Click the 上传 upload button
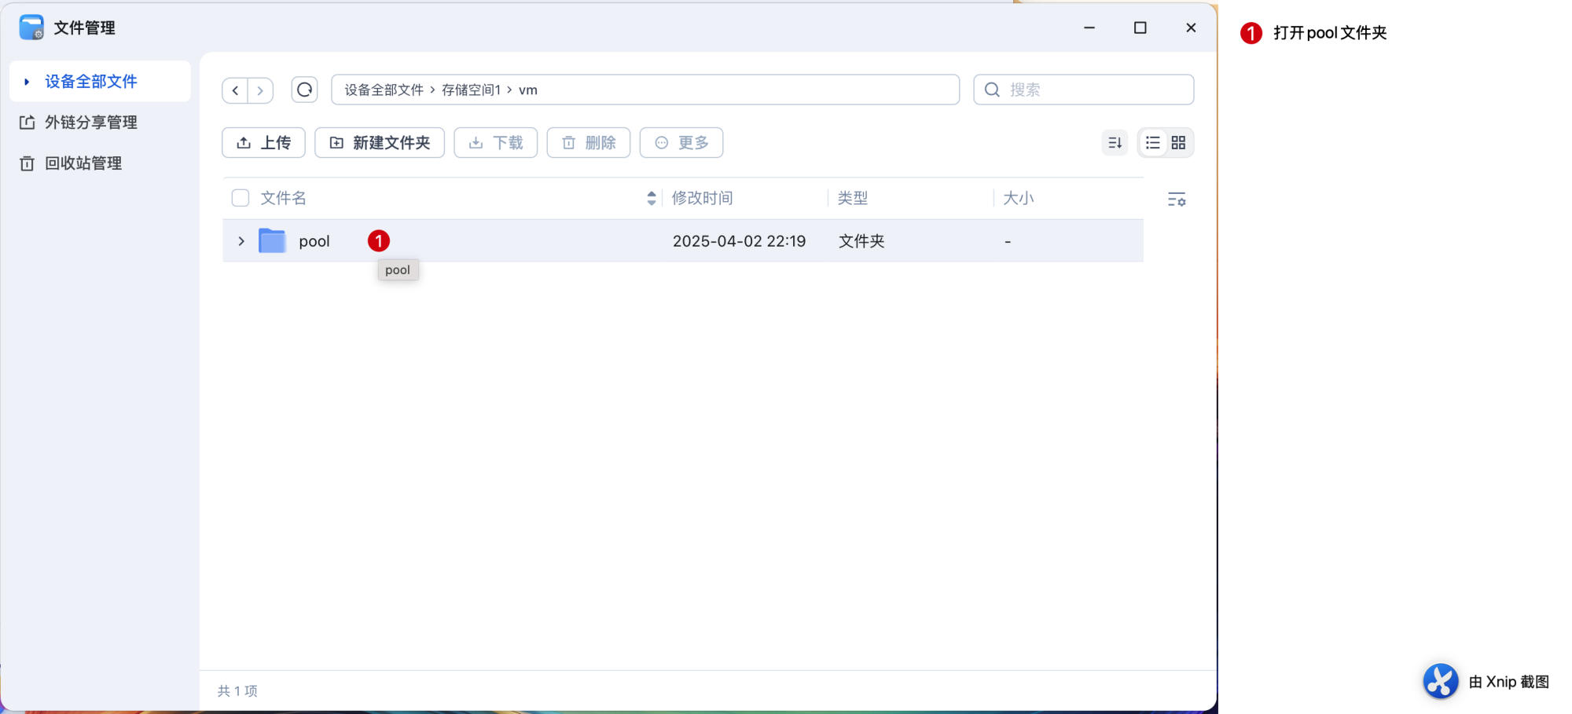 [263, 143]
